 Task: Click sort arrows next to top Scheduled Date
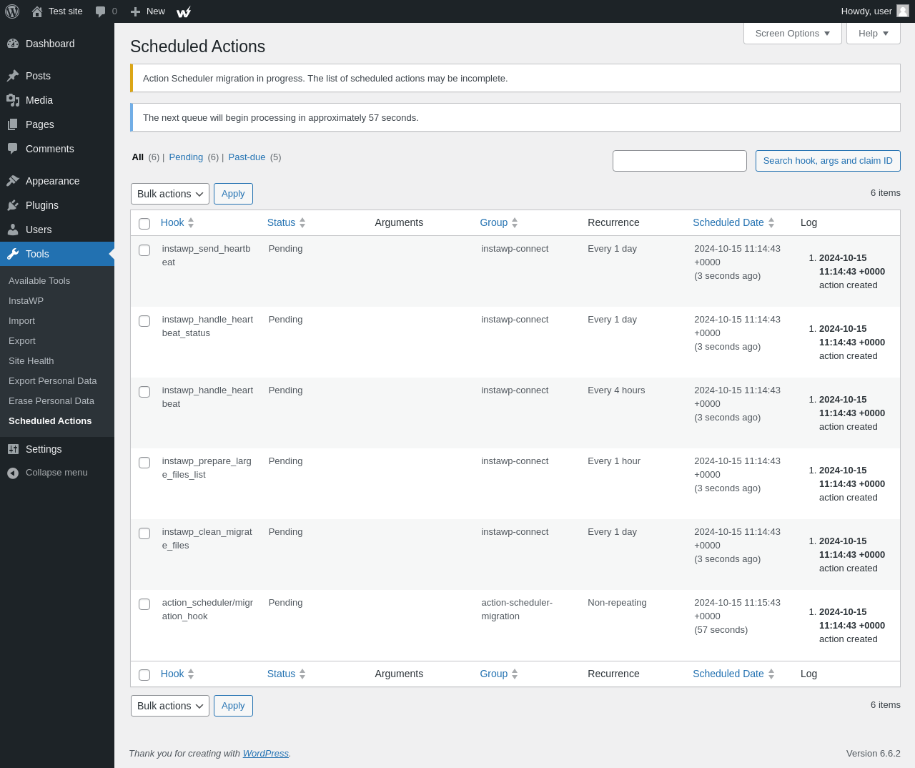click(x=771, y=223)
